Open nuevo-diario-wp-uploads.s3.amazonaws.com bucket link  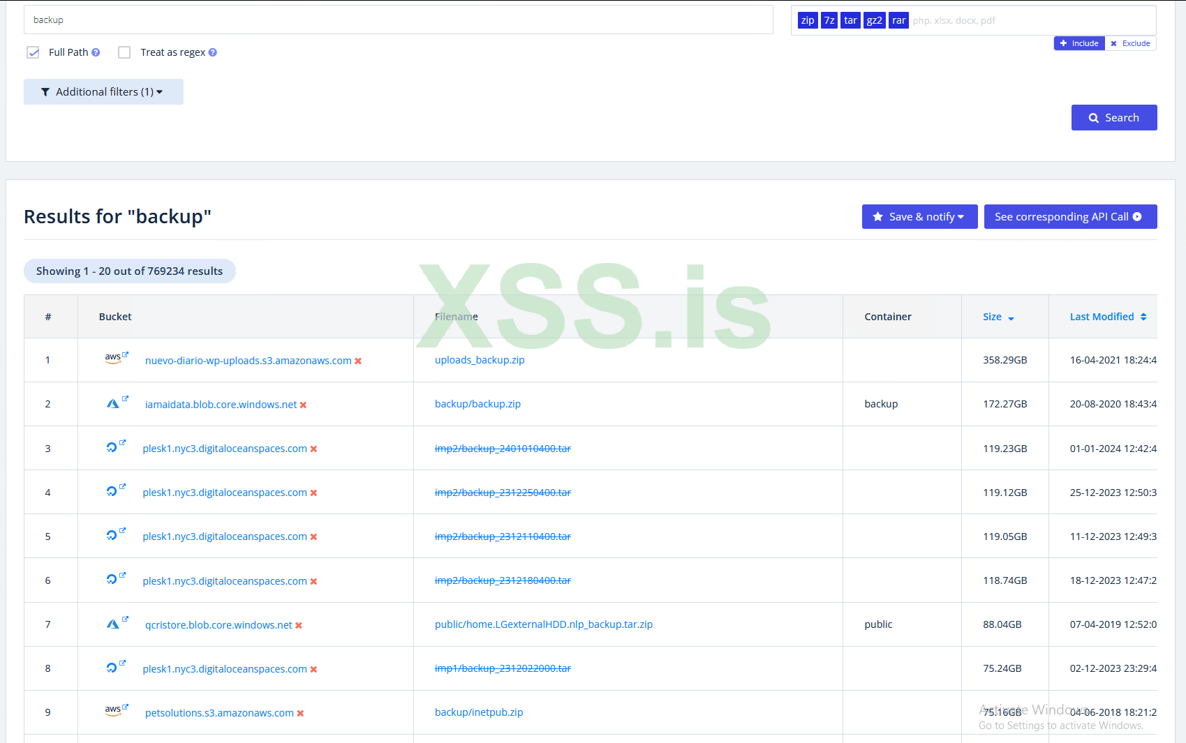pyautogui.click(x=248, y=361)
